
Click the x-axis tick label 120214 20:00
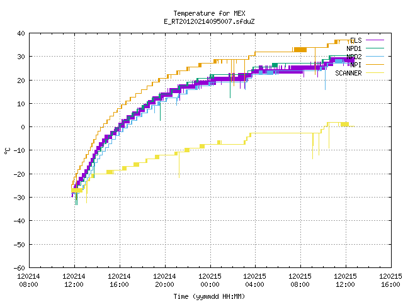(x=164, y=281)
